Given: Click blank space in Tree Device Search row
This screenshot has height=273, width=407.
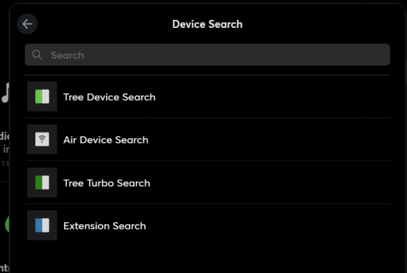Looking at the screenshot, I should pos(273,96).
